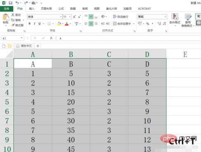Open the File tab
This screenshot has height=152, width=201.
point(7,9)
